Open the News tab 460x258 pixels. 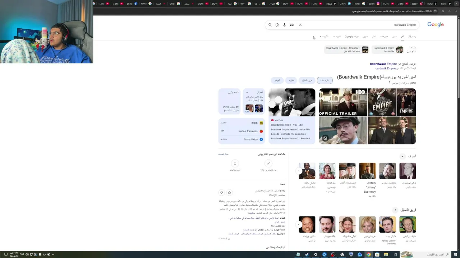(374, 37)
